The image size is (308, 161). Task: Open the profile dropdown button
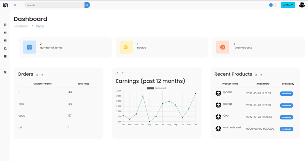pos(288,5)
